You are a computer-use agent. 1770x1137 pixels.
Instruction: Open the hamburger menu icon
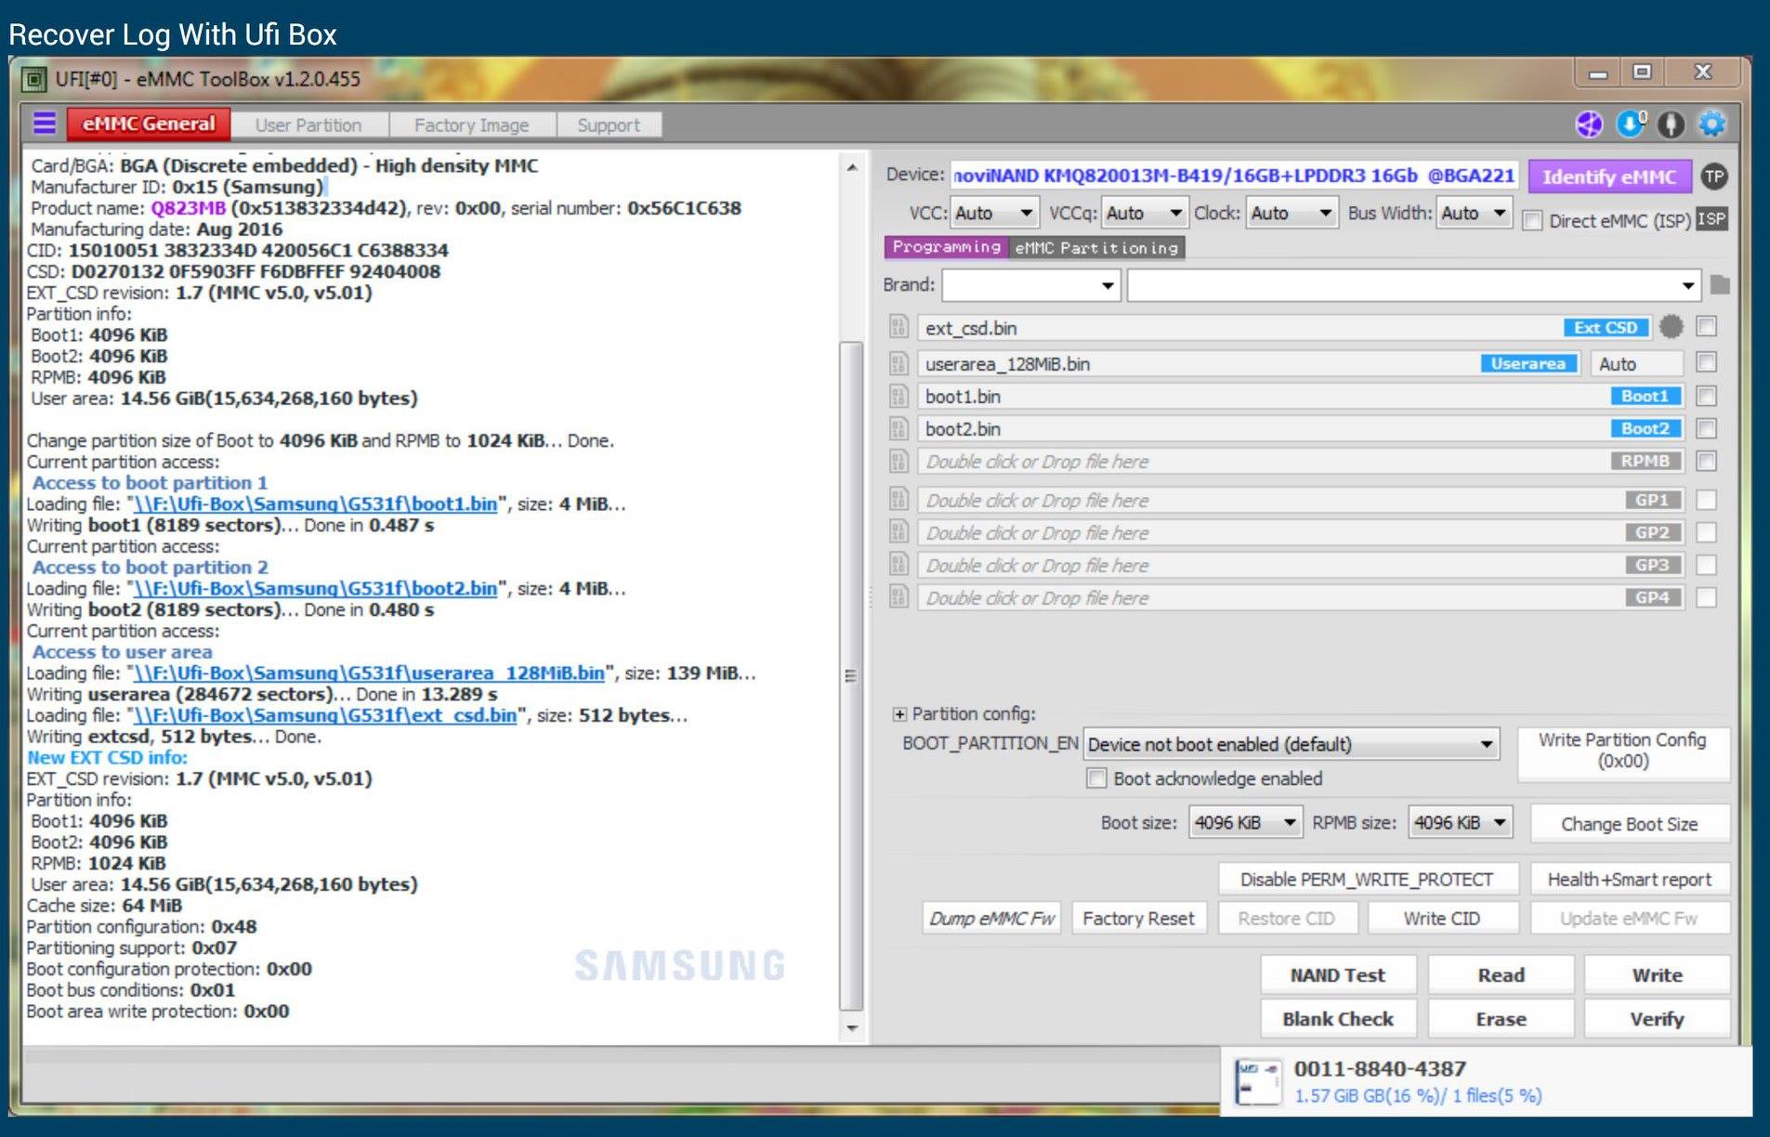click(x=44, y=124)
